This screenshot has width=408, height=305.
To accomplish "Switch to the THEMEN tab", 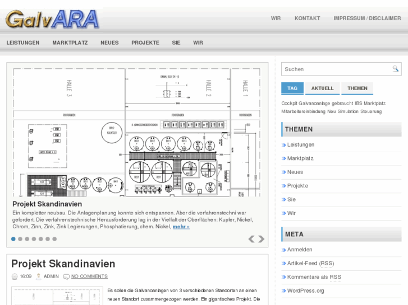I will coord(357,88).
